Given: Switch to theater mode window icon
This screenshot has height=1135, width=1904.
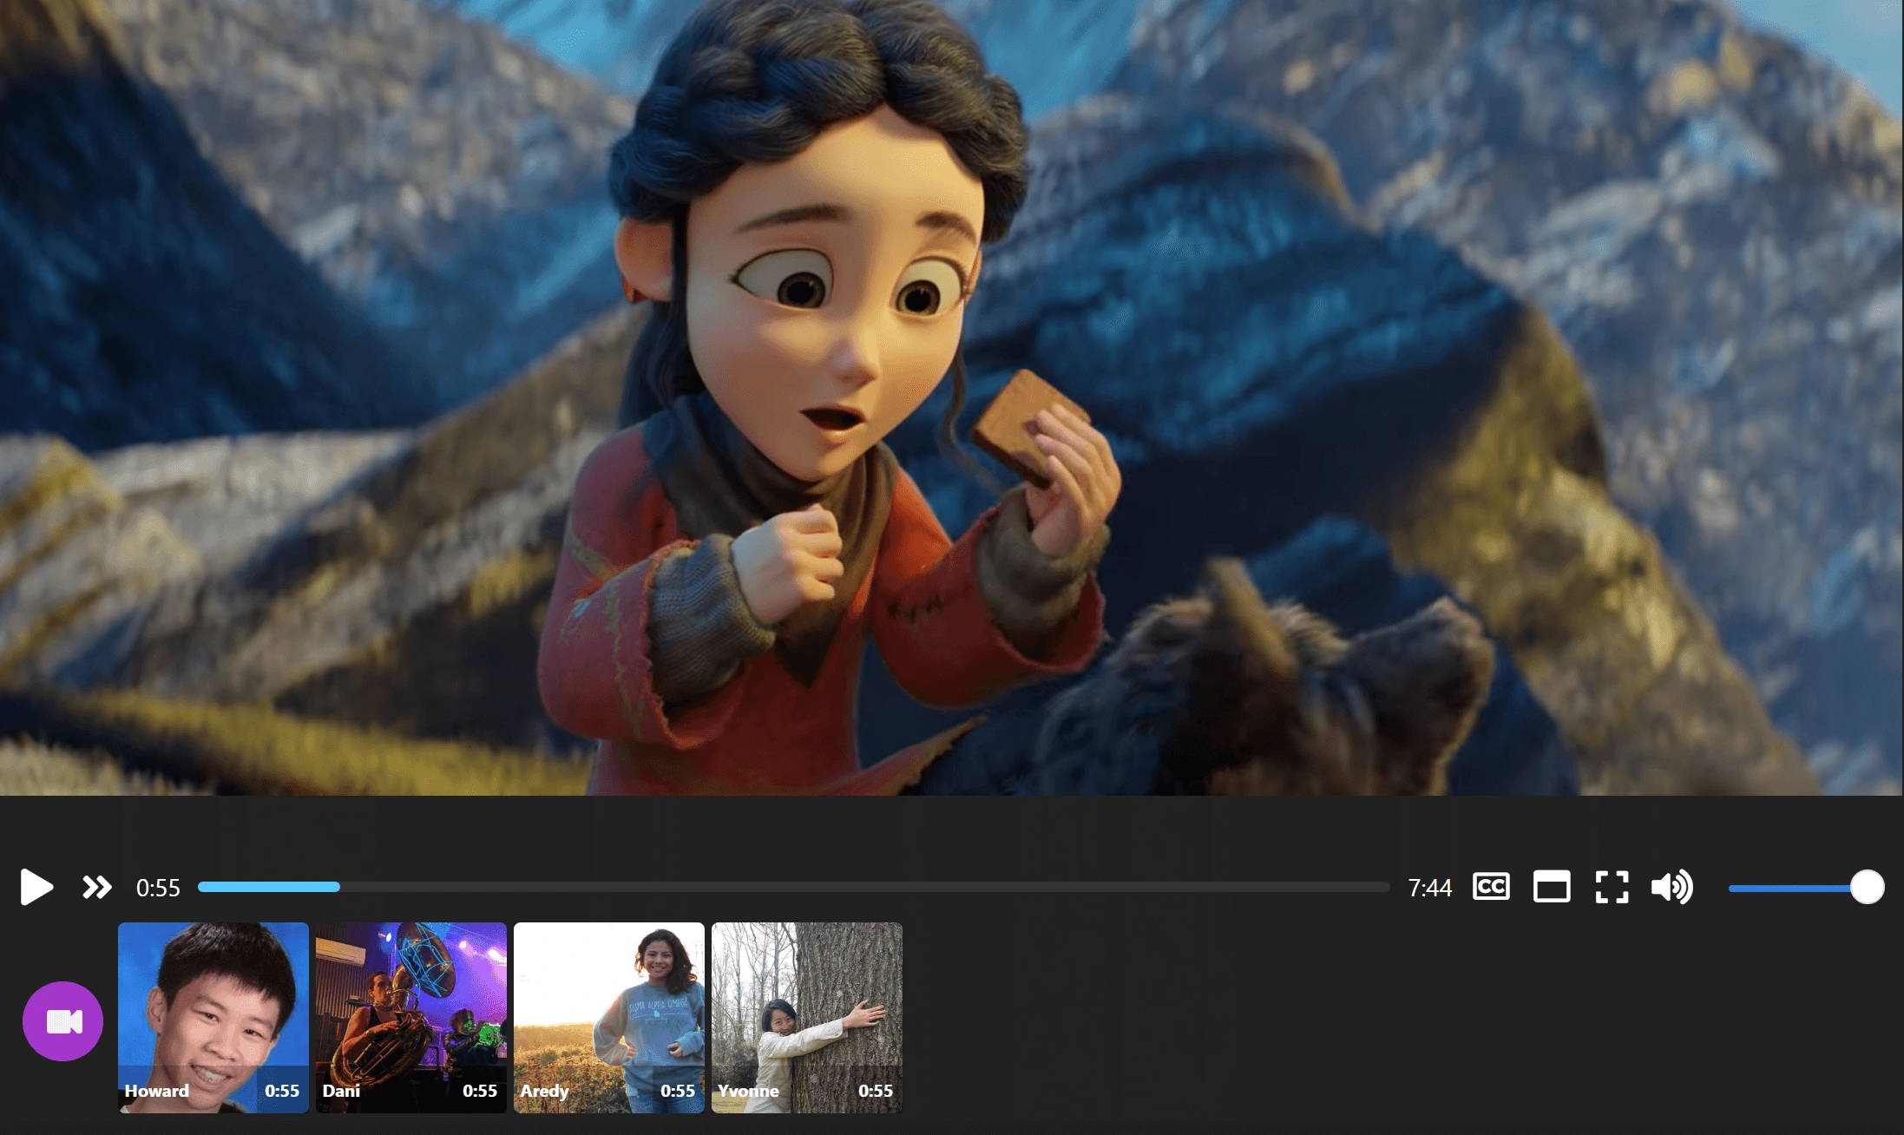Looking at the screenshot, I should click(1551, 887).
